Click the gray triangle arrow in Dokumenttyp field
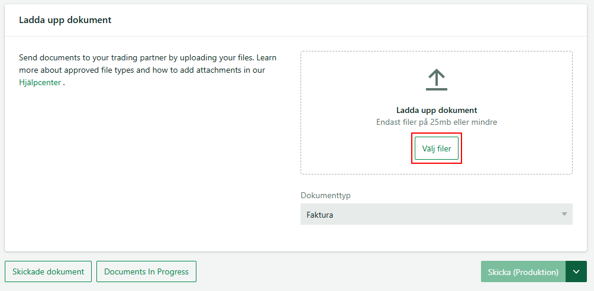Viewport: 594px width, 291px height. click(x=564, y=215)
